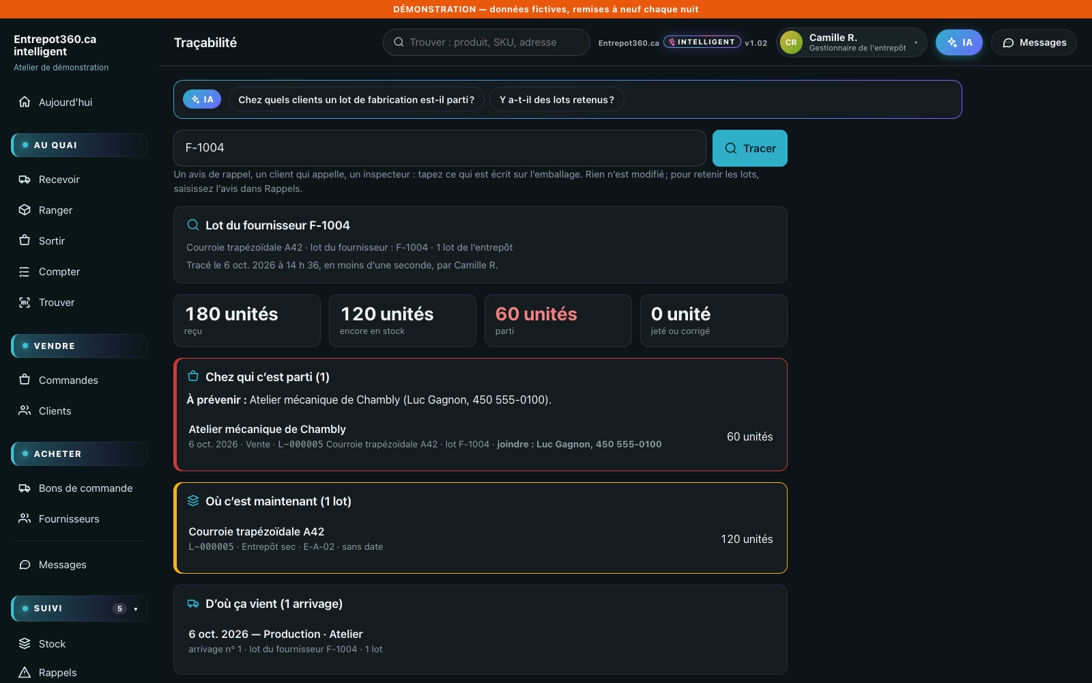
Task: Open Messages button in the header
Action: [x=1034, y=42]
